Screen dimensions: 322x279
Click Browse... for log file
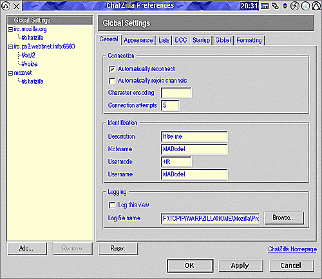(284, 218)
